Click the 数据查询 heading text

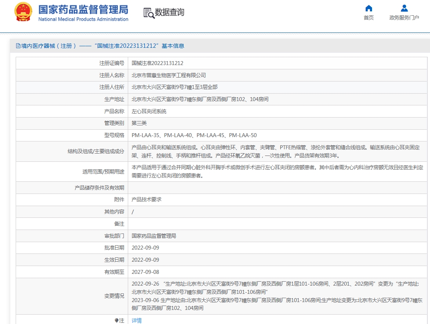(x=169, y=12)
